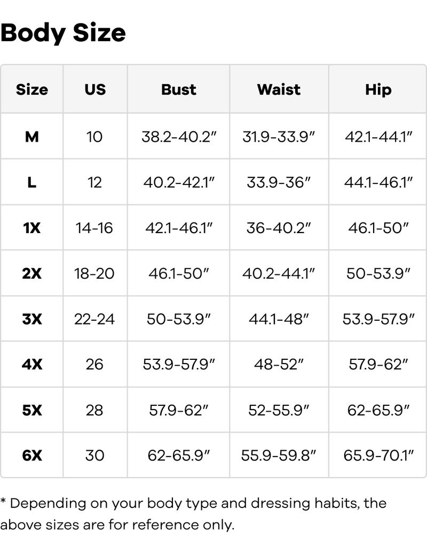
Task: Click the Hip column header
Action: click(378, 89)
